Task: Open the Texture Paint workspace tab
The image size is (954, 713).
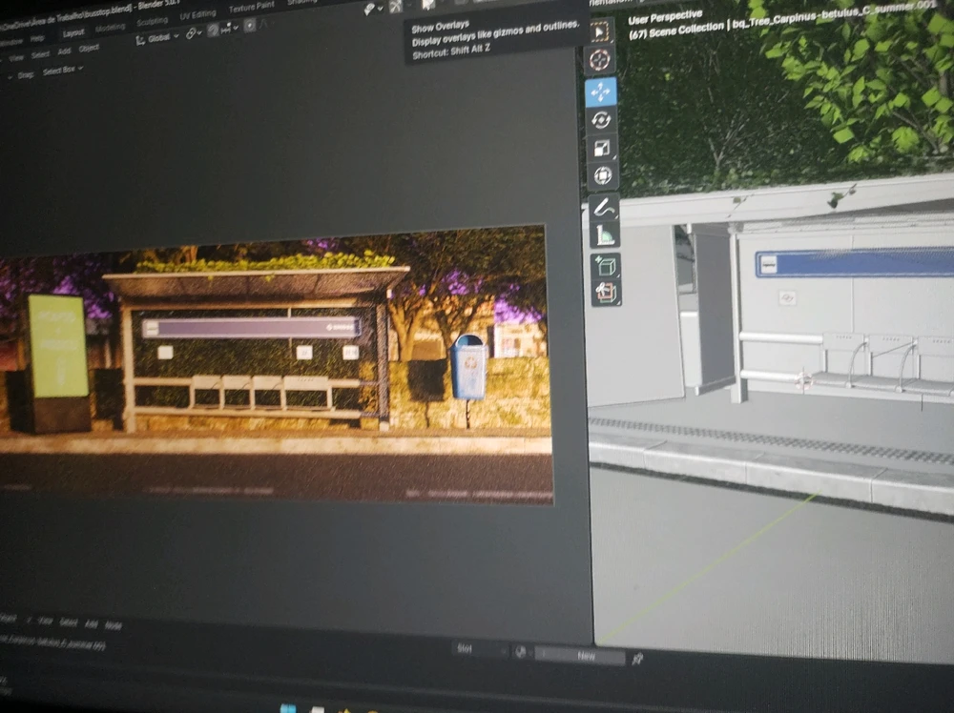Action: 251,9
